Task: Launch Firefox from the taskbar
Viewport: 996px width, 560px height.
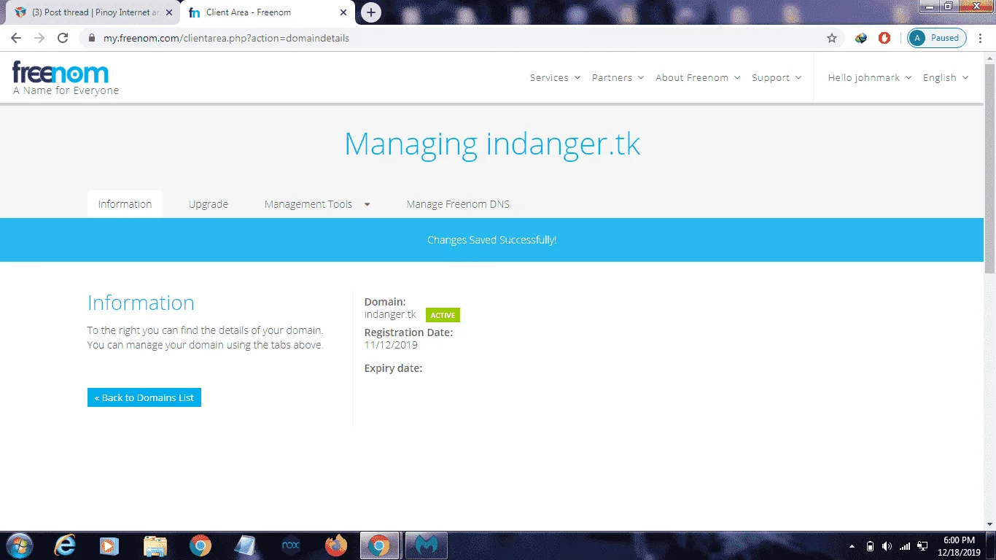Action: pos(336,545)
